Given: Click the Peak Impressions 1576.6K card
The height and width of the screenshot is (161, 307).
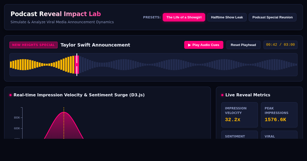Looking at the screenshot, I should 279,115.
